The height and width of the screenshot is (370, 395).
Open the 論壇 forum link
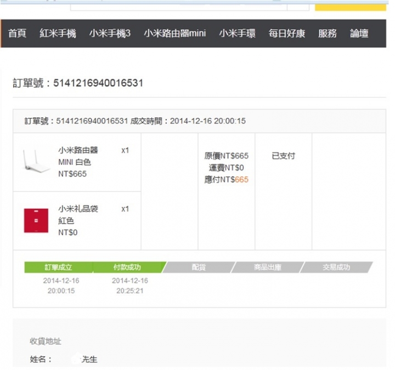[x=359, y=33]
